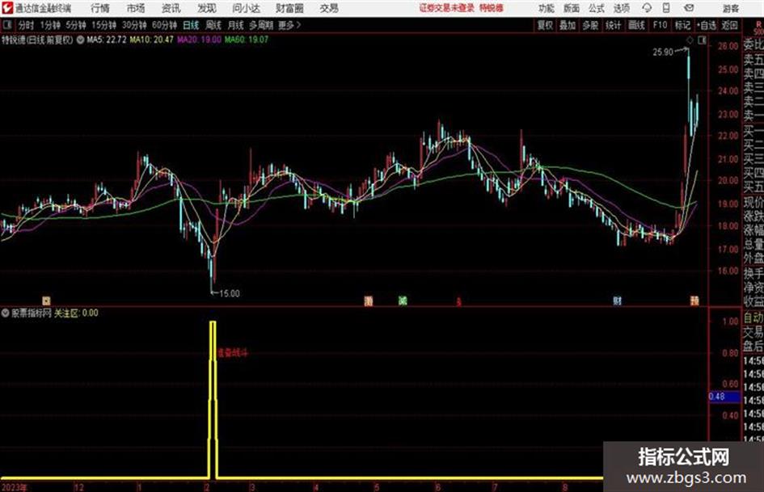Click 证券交易未登录 login link
Image resolution: width=764 pixels, height=492 pixels.
[x=447, y=8]
